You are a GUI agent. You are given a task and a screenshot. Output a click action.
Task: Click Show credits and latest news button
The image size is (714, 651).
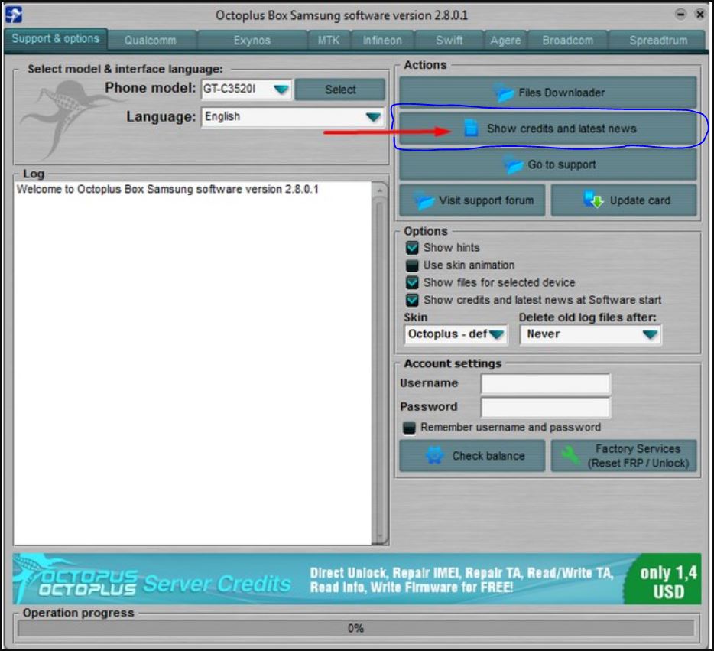548,129
